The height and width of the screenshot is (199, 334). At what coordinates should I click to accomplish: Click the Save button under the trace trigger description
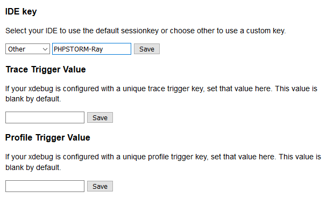click(x=100, y=117)
